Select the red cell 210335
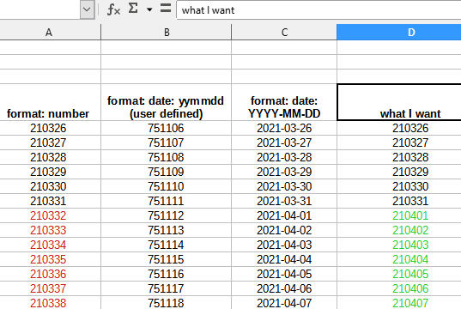 point(49,259)
